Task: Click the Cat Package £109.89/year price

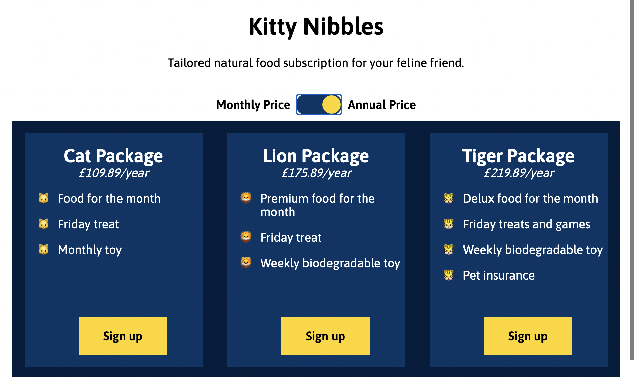Action: 114,173
